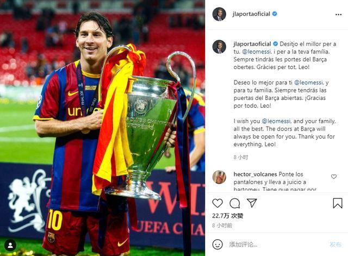This screenshot has width=348, height=256.
Task: Open jlaportaoficial username in caption
Action: pyautogui.click(x=252, y=44)
